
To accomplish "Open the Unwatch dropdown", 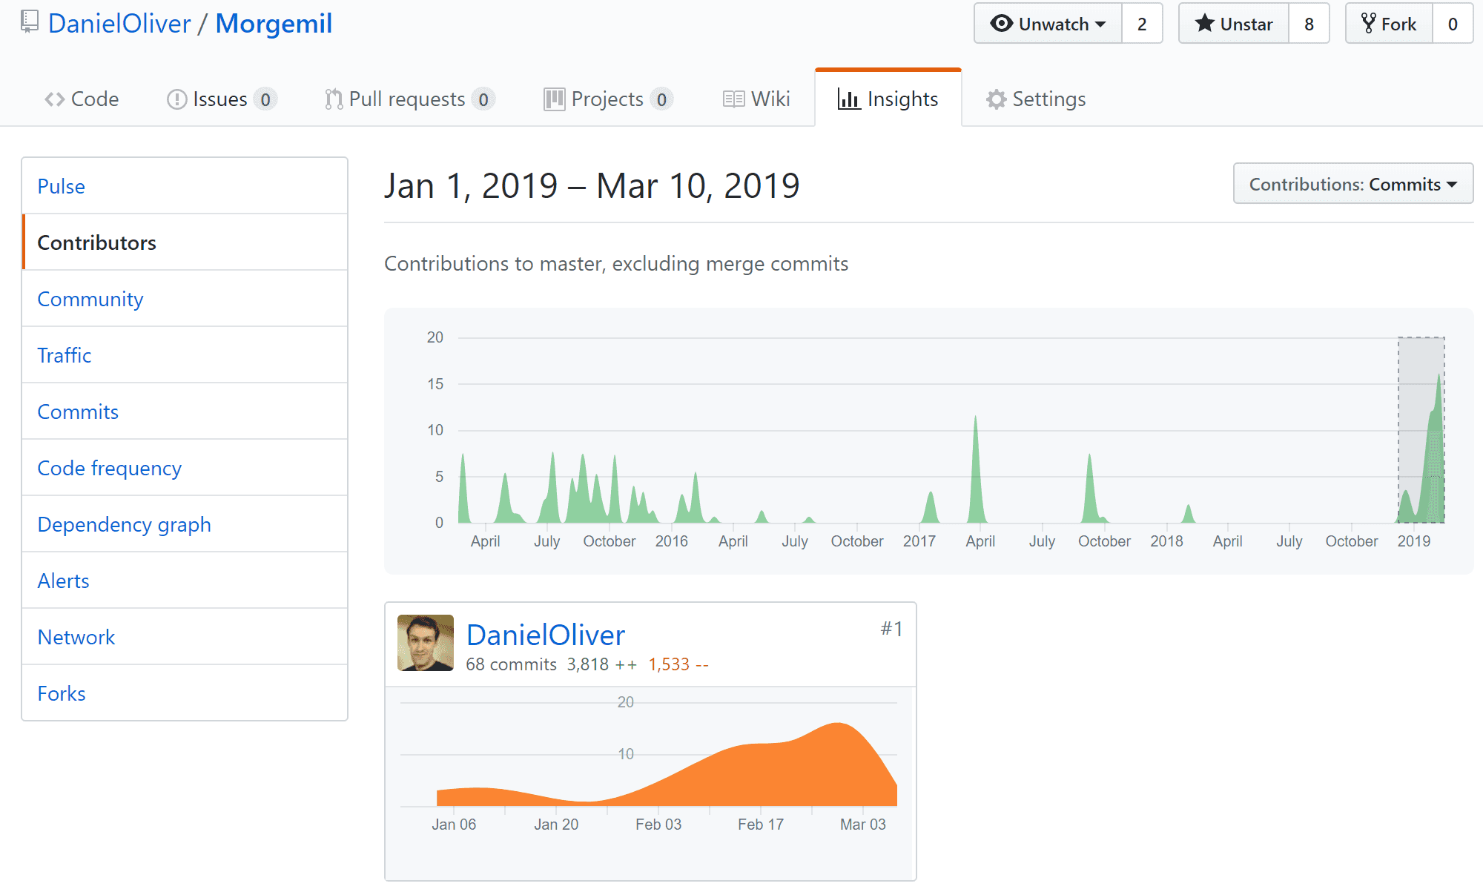I will pyautogui.click(x=1048, y=24).
